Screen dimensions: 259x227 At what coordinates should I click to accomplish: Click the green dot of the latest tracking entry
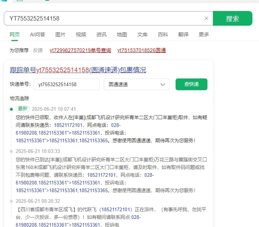11,109
